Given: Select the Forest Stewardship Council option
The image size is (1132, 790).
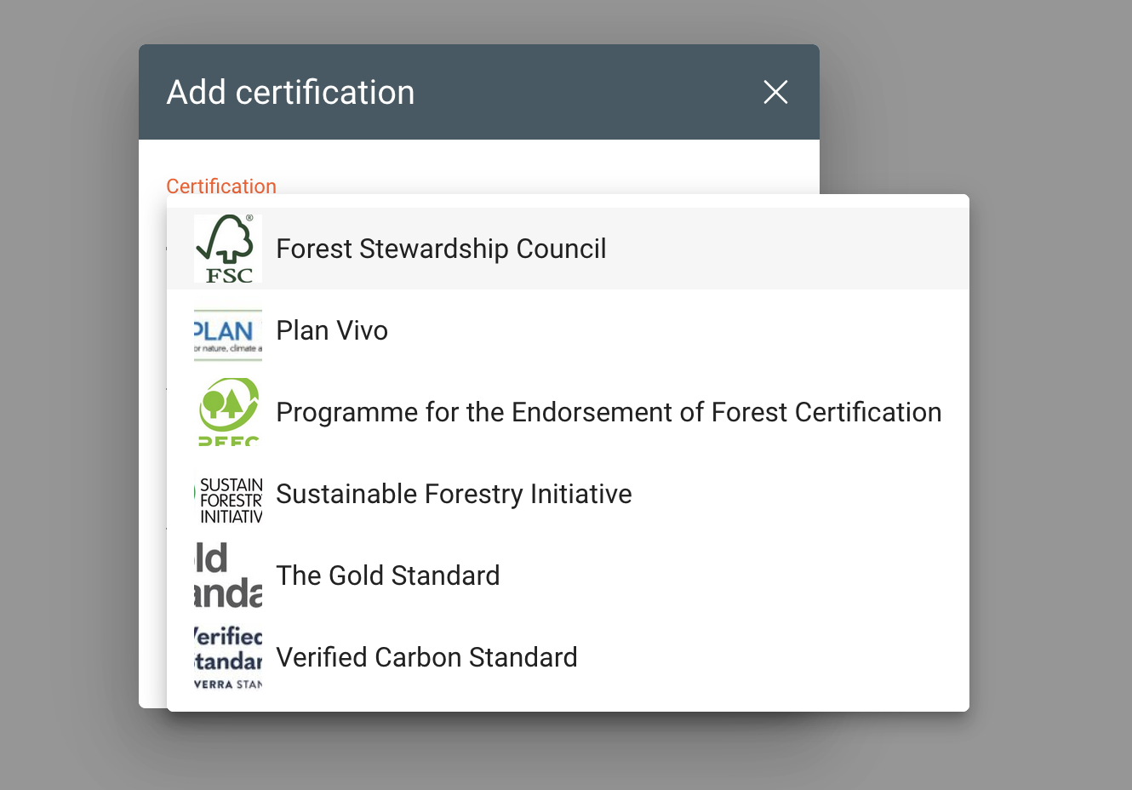Looking at the screenshot, I should point(441,249).
